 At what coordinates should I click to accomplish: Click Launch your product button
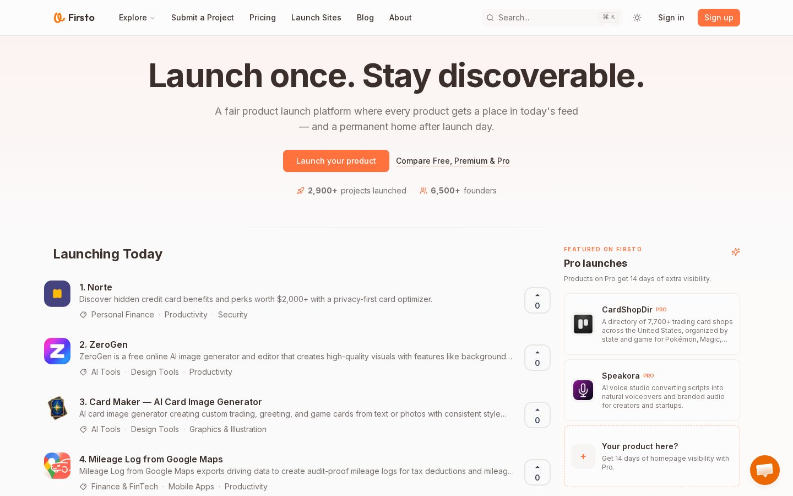336,161
